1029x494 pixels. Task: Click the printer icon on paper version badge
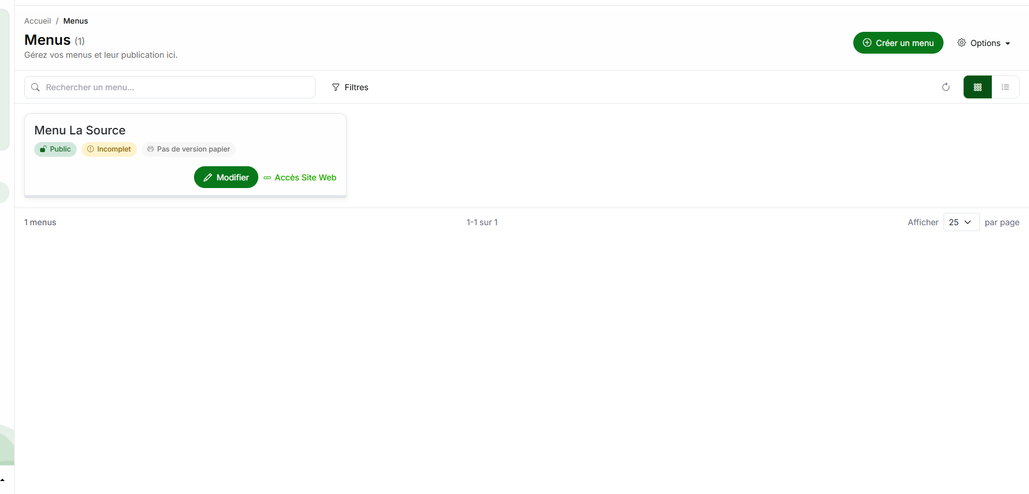point(150,149)
